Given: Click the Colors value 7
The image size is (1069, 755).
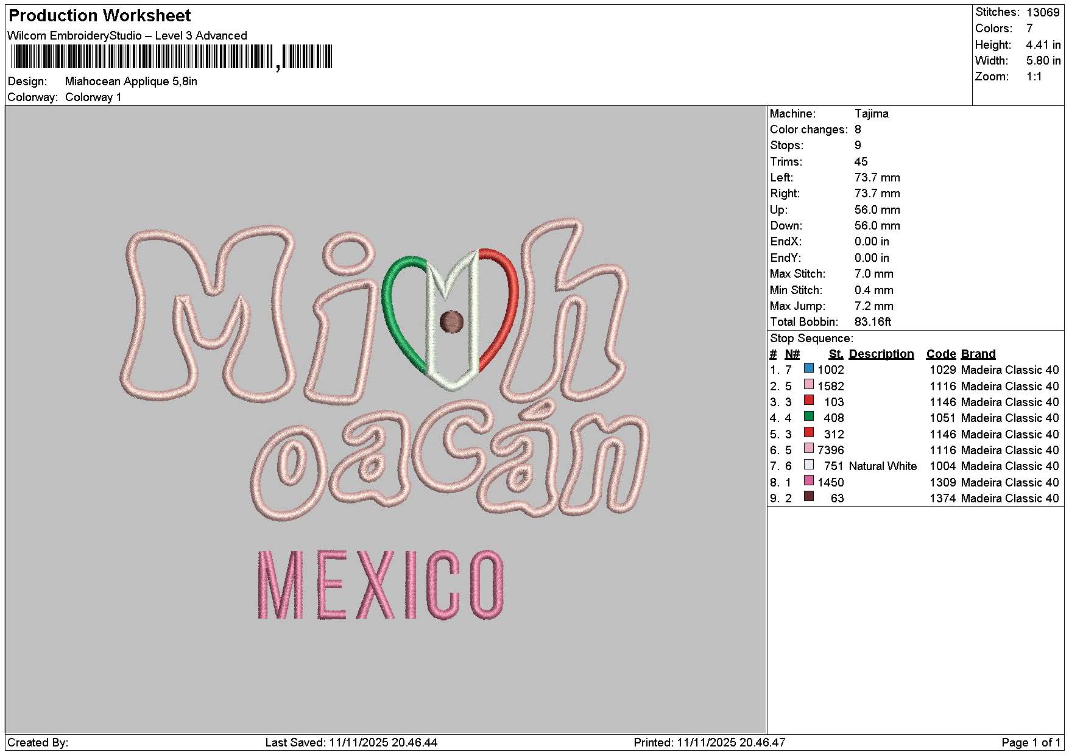Looking at the screenshot, I should [x=1029, y=29].
